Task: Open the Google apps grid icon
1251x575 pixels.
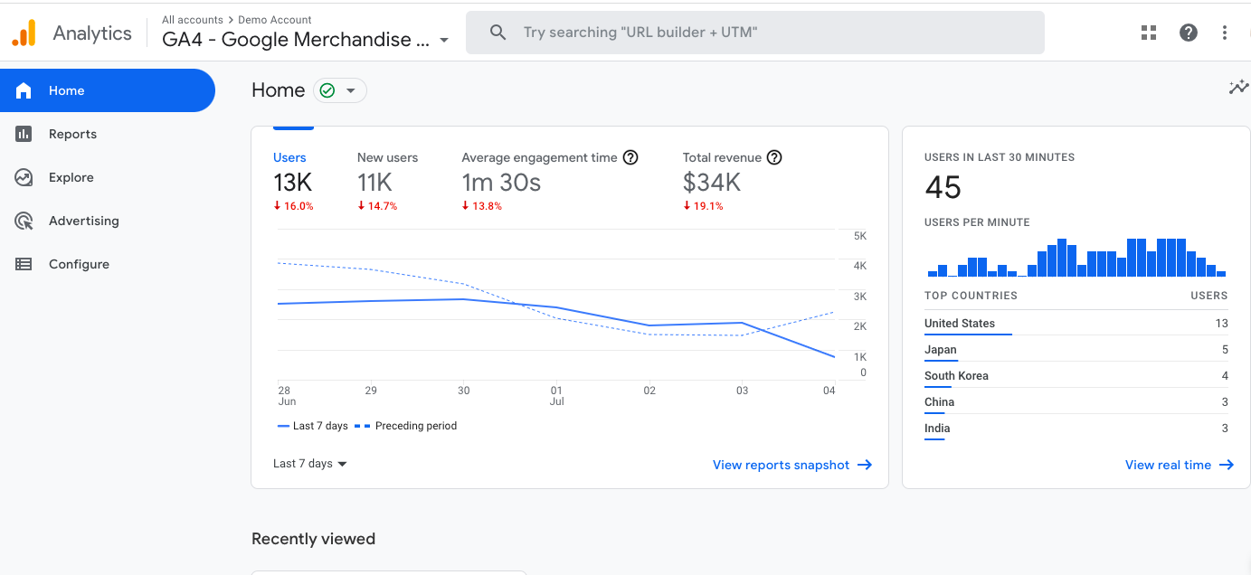Action: (1149, 33)
